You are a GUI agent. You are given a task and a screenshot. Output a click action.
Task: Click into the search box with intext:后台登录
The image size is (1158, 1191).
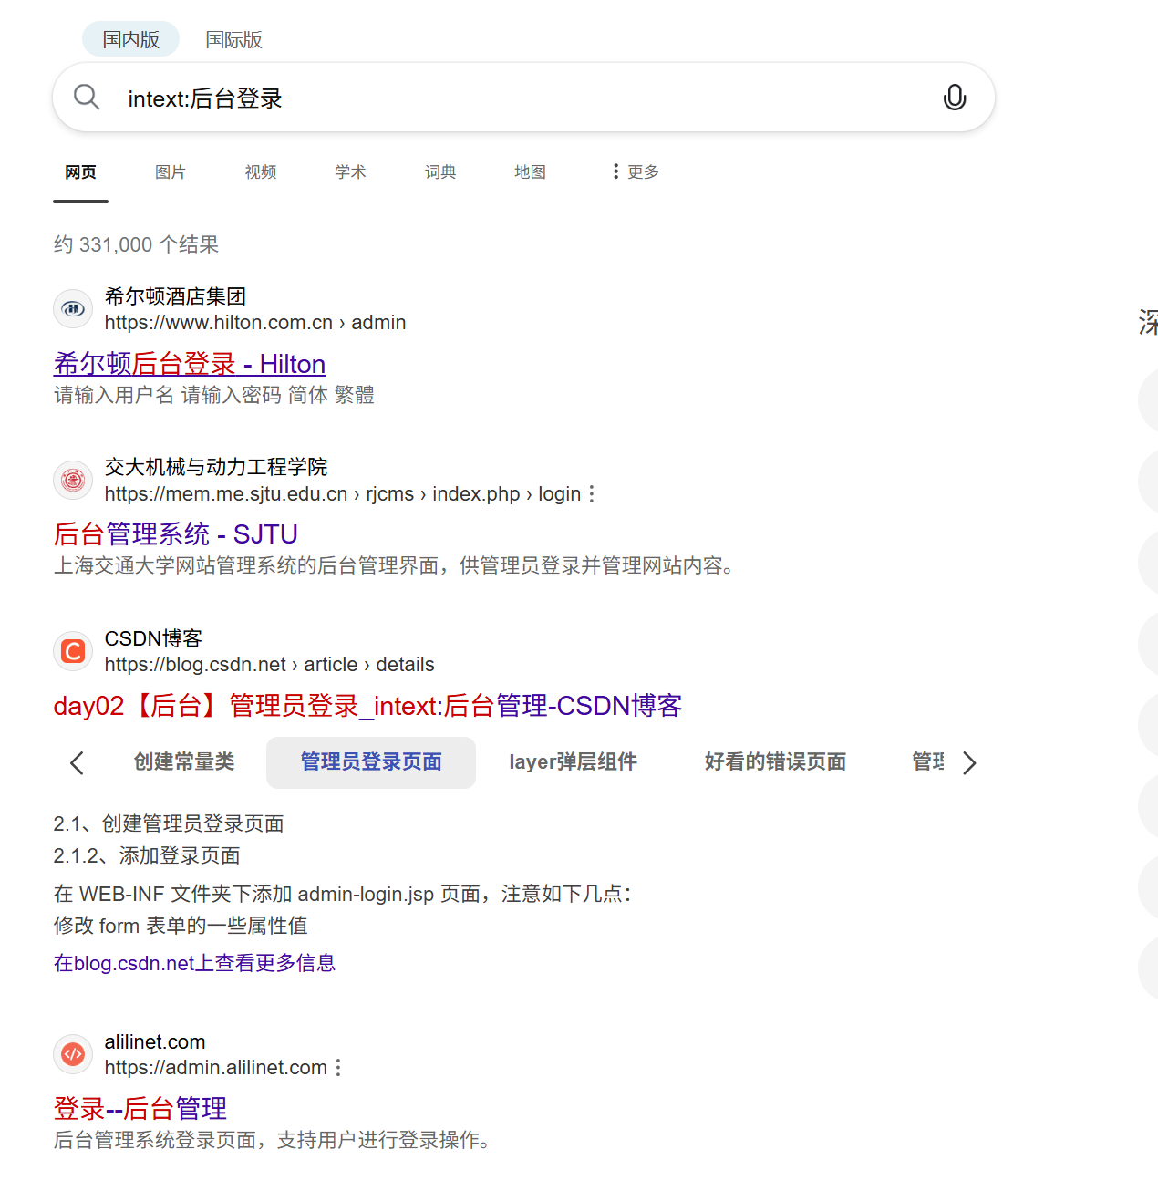pos(523,98)
